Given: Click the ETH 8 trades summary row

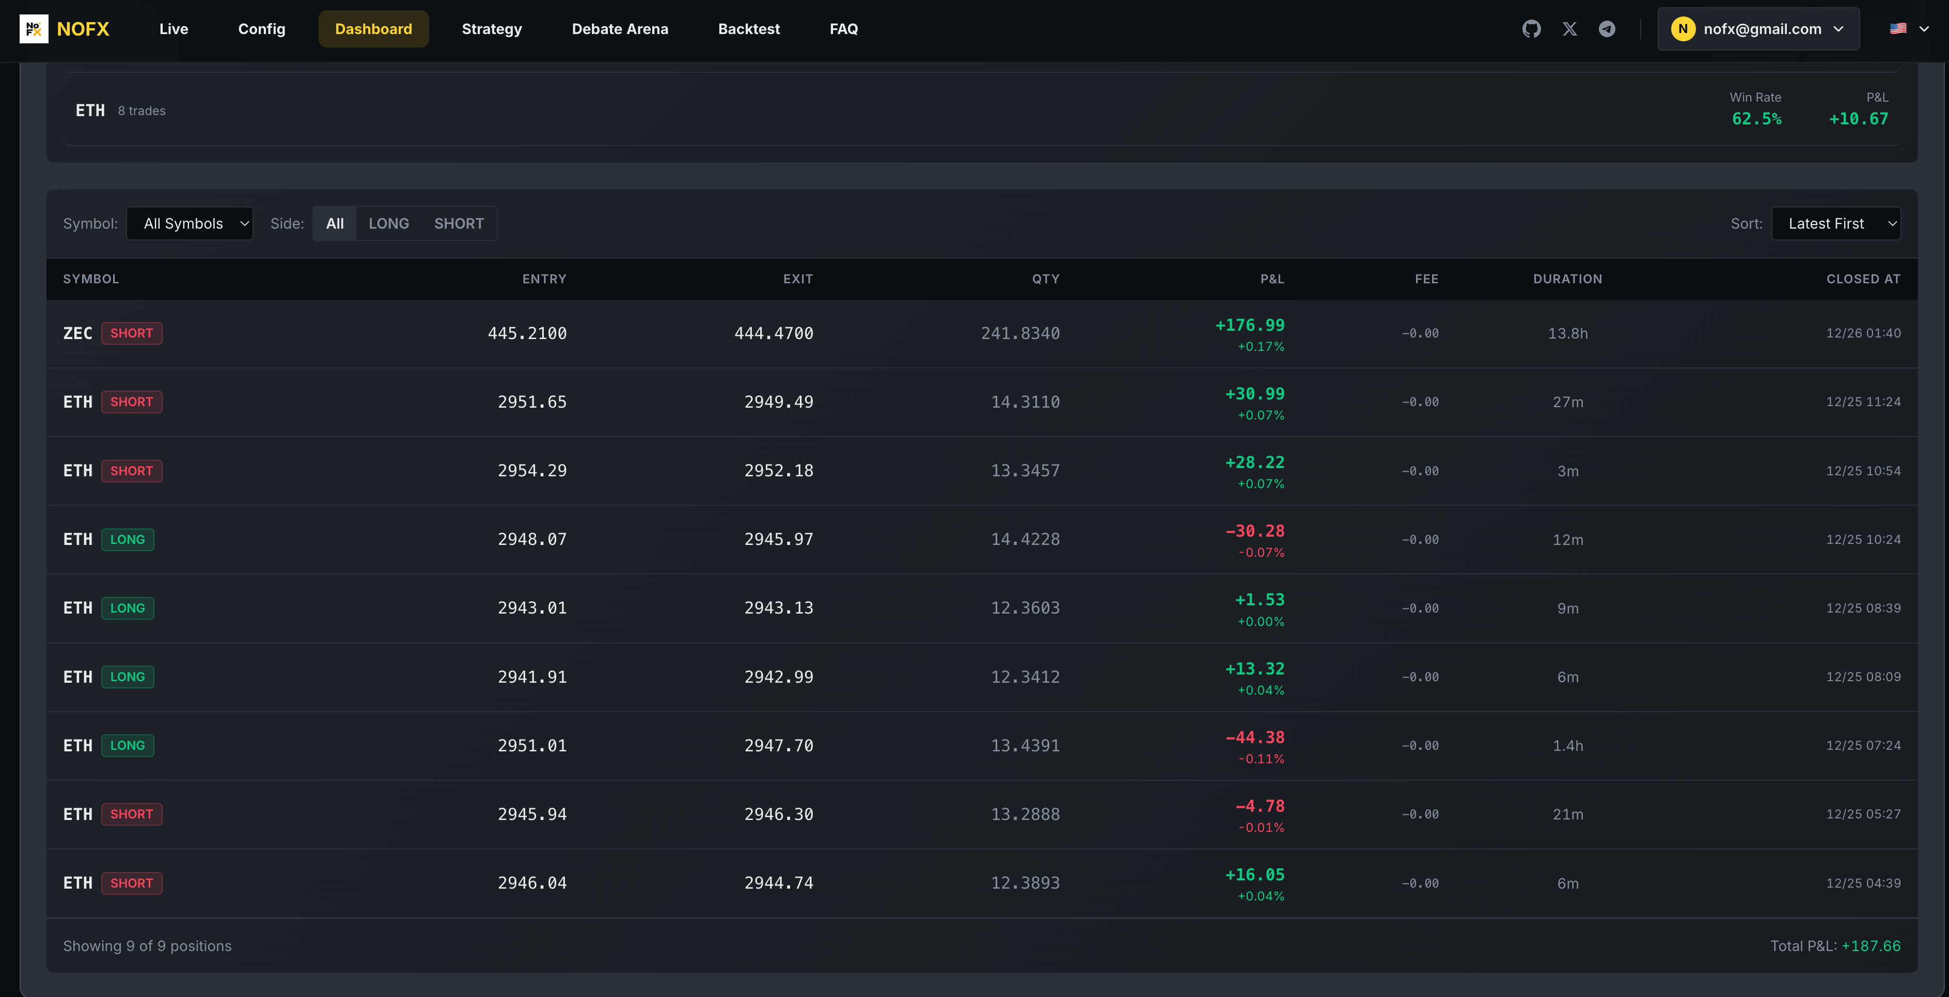Looking at the screenshot, I should pyautogui.click(x=981, y=110).
